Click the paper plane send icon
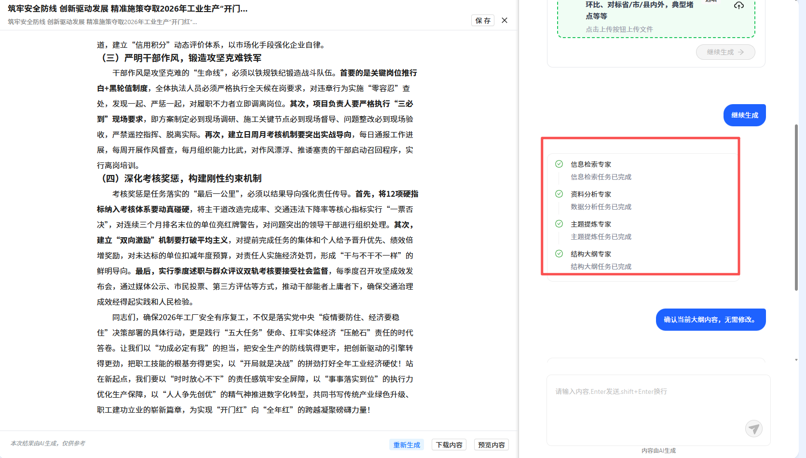This screenshot has height=458, width=806. (753, 428)
